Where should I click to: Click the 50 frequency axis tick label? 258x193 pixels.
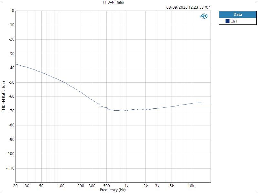tap(41, 186)
